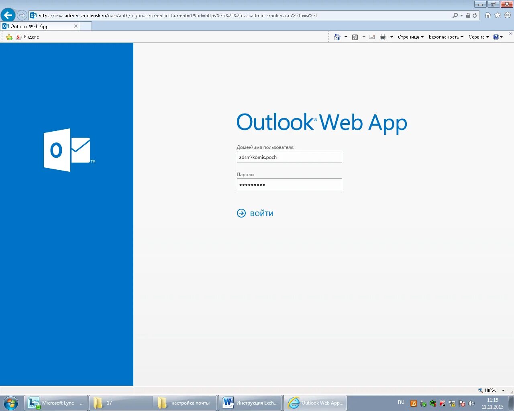The width and height of the screenshot is (514, 411).
Task: Open the Сервис menu
Action: (479, 37)
